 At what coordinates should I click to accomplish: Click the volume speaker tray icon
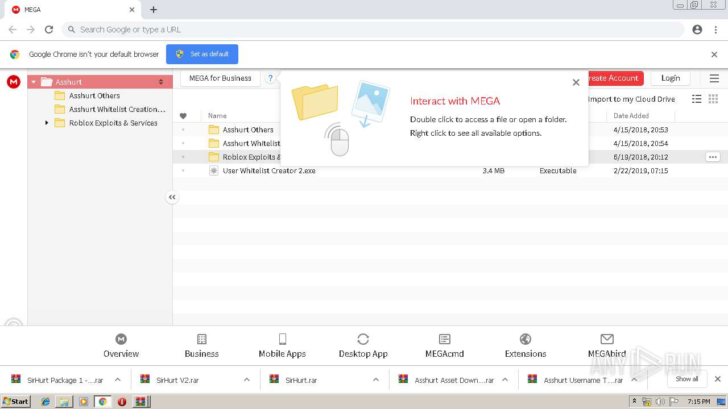point(660,402)
